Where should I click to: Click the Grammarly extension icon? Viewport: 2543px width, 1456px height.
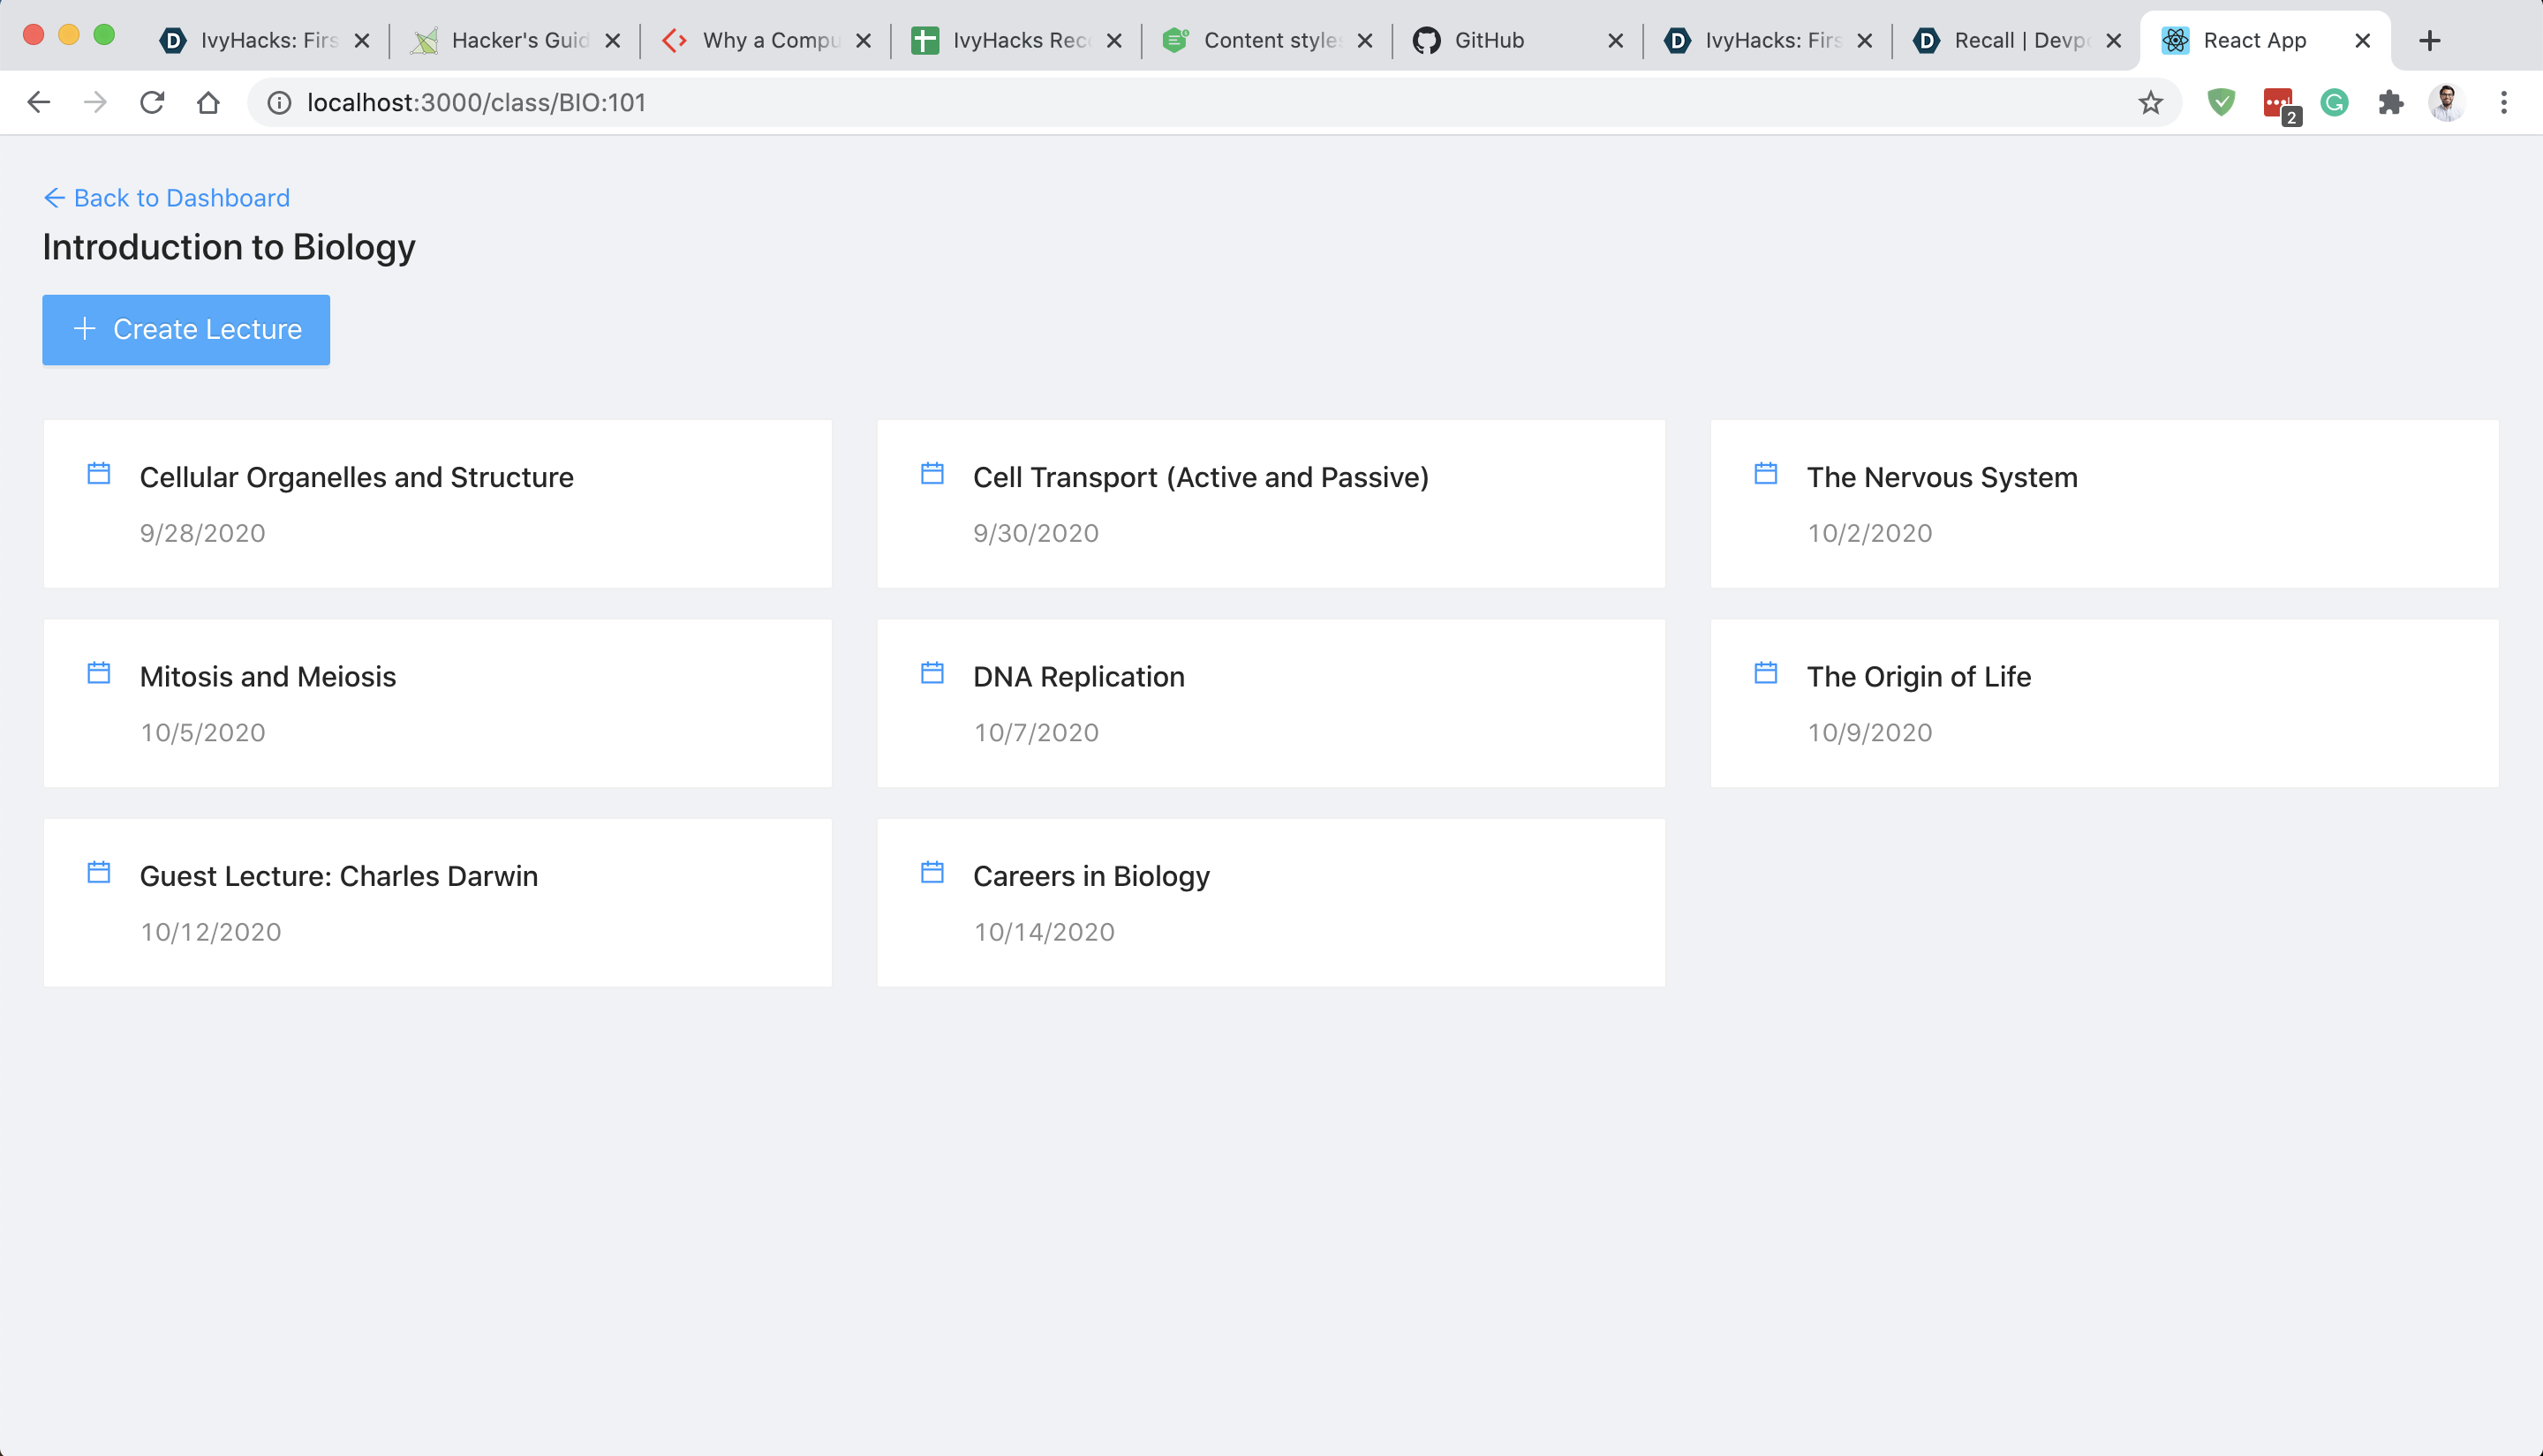[2334, 102]
